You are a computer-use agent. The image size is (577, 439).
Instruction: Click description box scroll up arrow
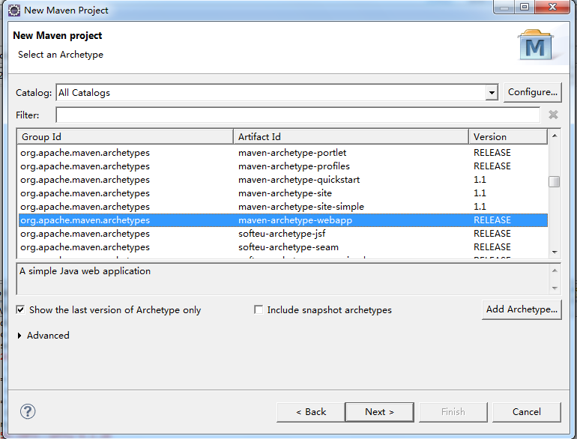[x=555, y=271]
